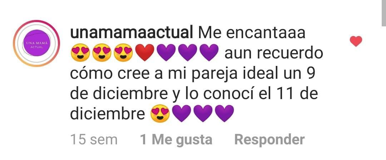Select the middle heart-eyes emoji of three

pos(102,52)
